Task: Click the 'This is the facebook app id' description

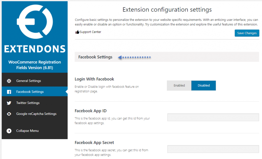Action: (112, 121)
